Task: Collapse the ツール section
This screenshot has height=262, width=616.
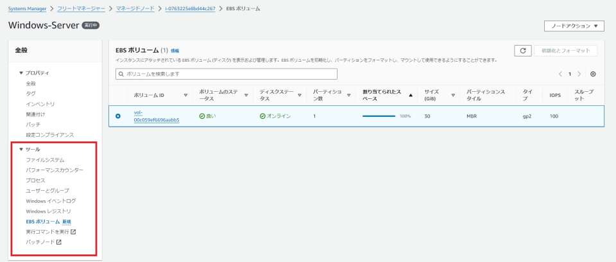Action: (x=21, y=150)
